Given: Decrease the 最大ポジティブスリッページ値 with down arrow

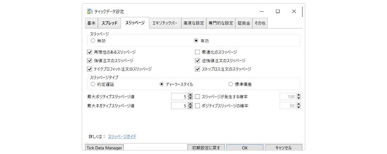Looking at the screenshot, I should 190,99.
